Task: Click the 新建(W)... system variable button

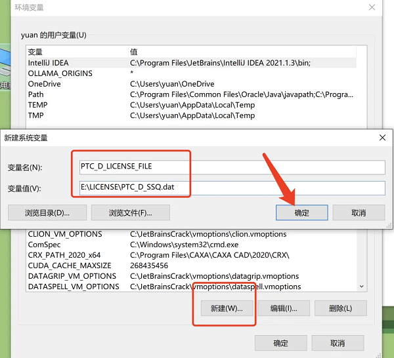Action: click(226, 308)
